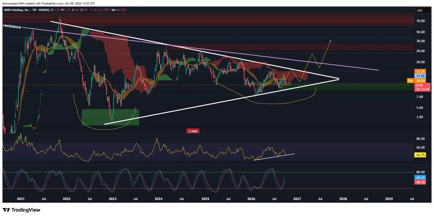The width and height of the screenshot is (434, 217).
Task: Click the danmarques1694 author name in the header
Action: pyautogui.click(x=14, y=4)
